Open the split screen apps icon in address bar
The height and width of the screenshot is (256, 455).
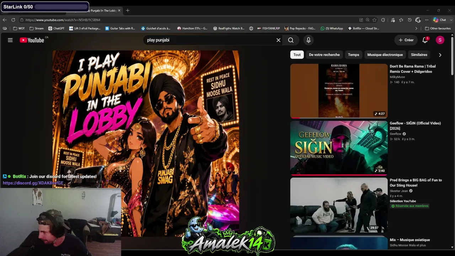click(x=361, y=20)
